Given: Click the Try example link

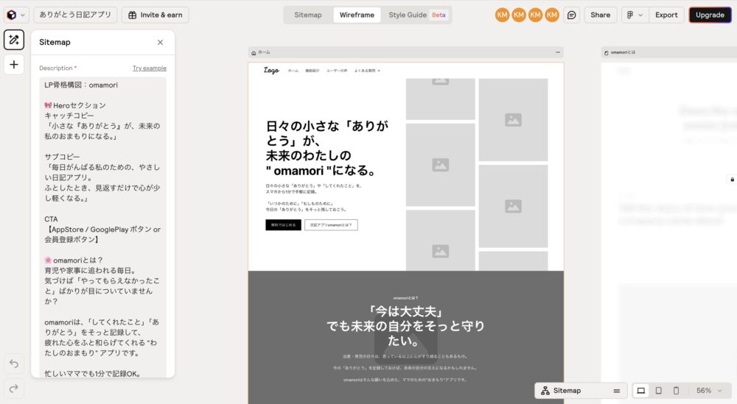Looking at the screenshot, I should (149, 68).
